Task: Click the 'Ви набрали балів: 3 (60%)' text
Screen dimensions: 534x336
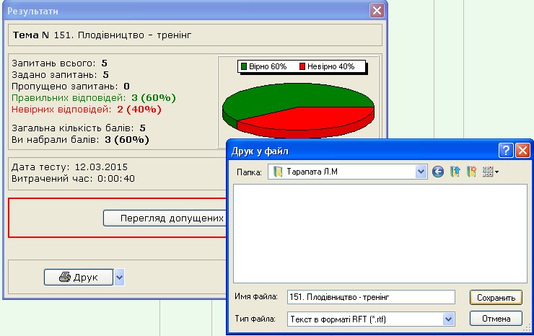Action: pyautogui.click(x=80, y=140)
